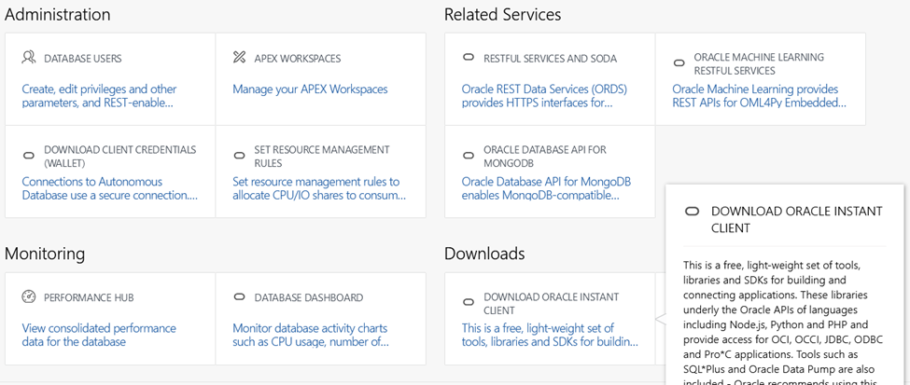Click the RESTful Services and SODA icon
910x385 pixels.
click(468, 58)
